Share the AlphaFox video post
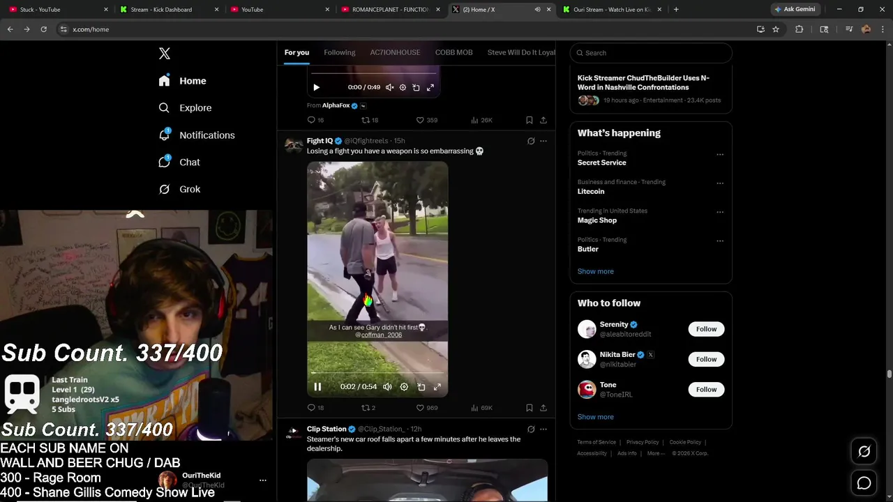 pos(543,120)
